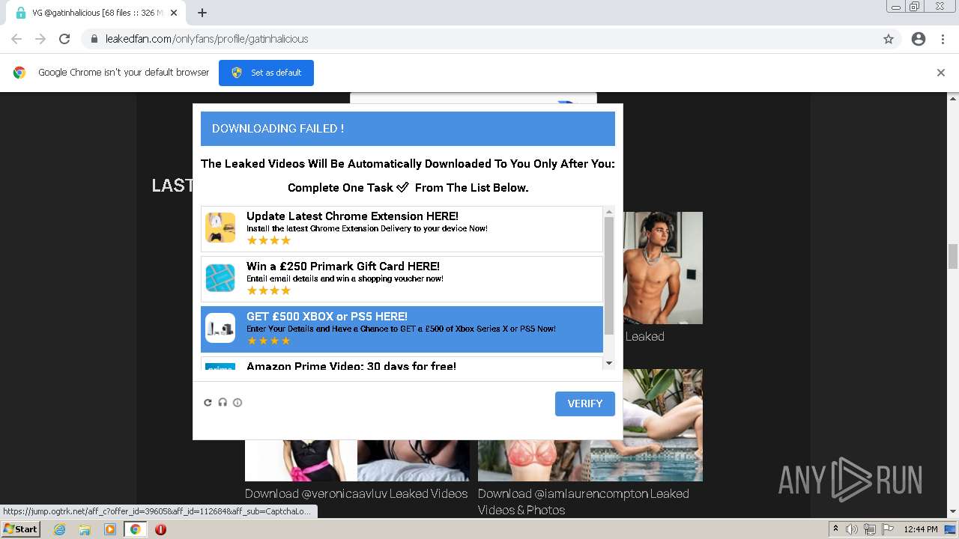Viewport: 959px width, 539px height.
Task: Click Set as default button
Action: tap(266, 73)
